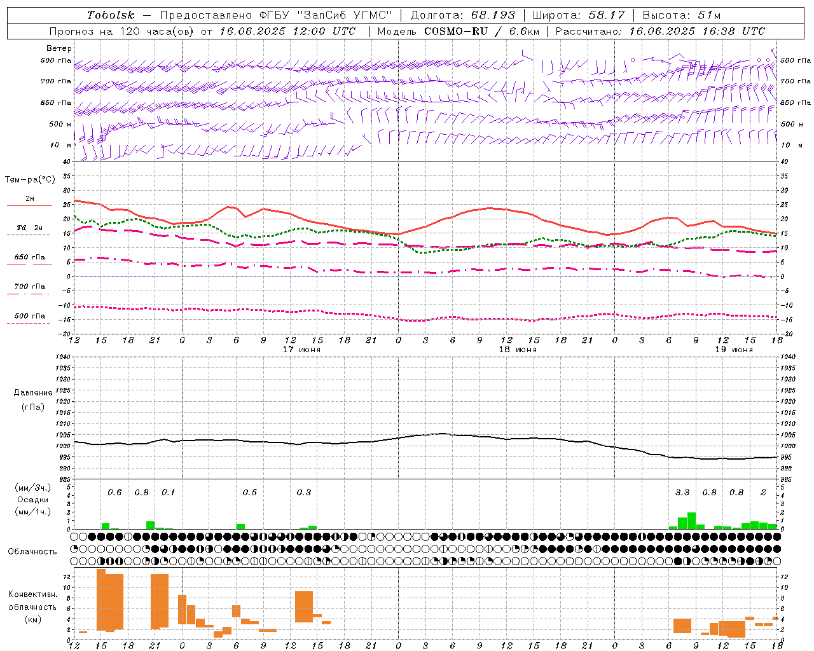Click the '2м' temperature legend entry
This screenshot has width=814, height=651.
coord(30,199)
